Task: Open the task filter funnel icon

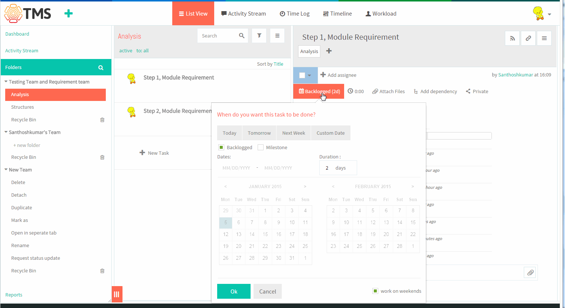Action: 259,36
